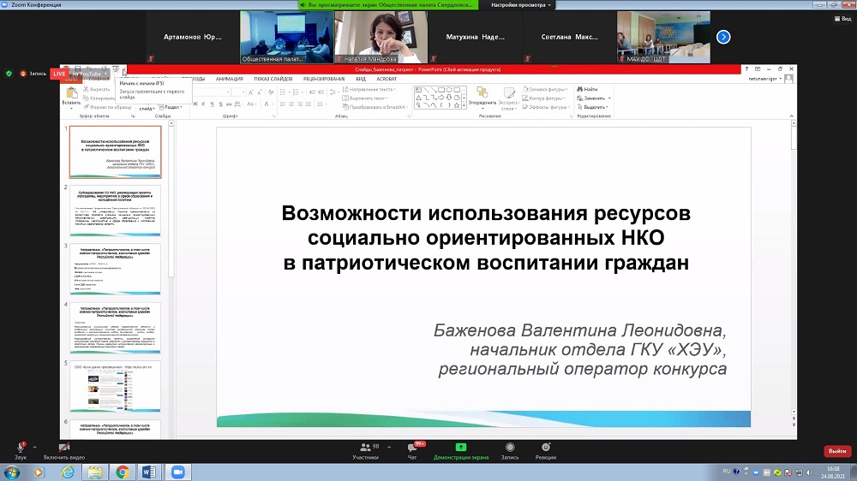
Task: Select slide 5 thumbnail in panel
Action: pos(116,387)
